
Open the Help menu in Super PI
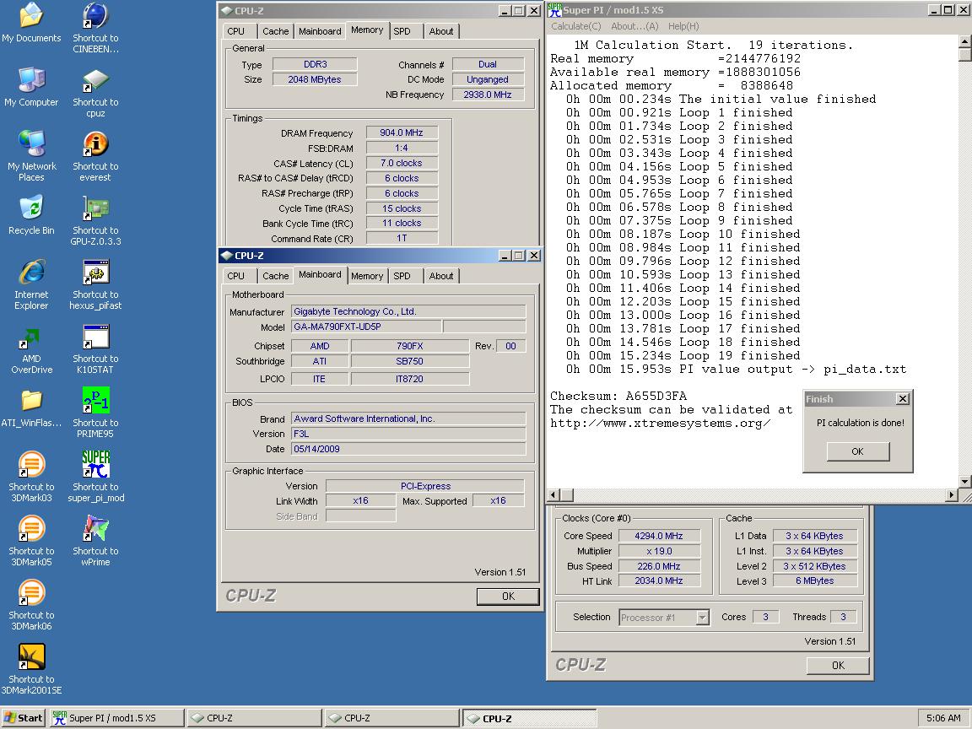pos(683,26)
